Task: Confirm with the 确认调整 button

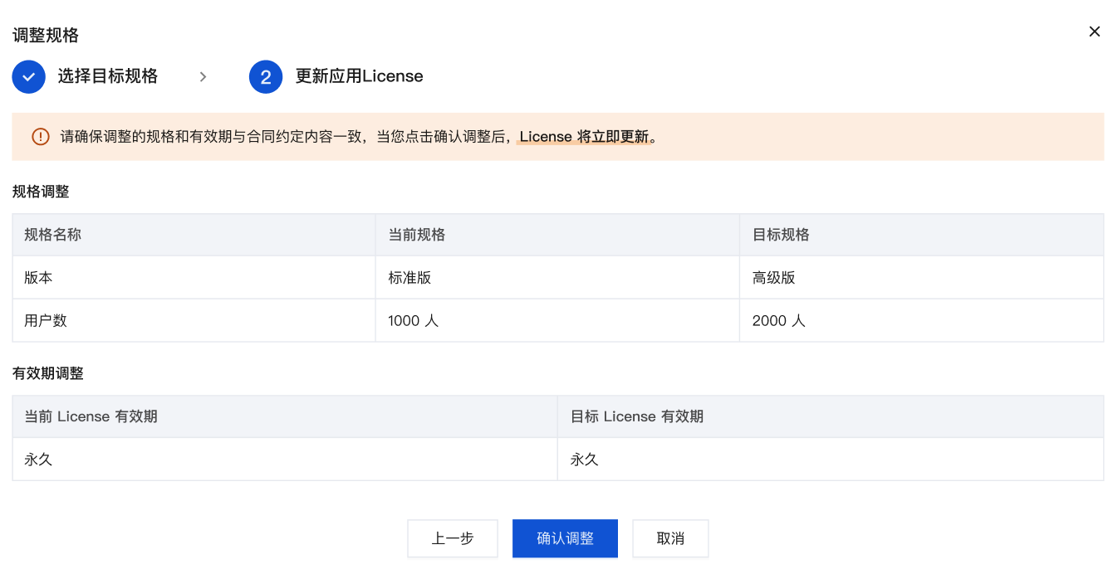Action: pyautogui.click(x=565, y=538)
